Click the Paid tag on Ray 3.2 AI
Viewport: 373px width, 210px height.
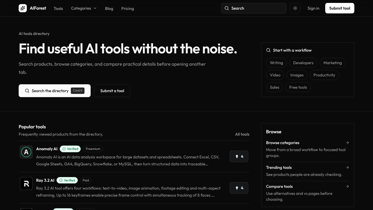click(x=86, y=180)
